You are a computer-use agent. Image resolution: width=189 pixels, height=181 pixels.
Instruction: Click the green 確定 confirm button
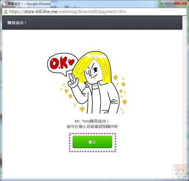(92, 142)
